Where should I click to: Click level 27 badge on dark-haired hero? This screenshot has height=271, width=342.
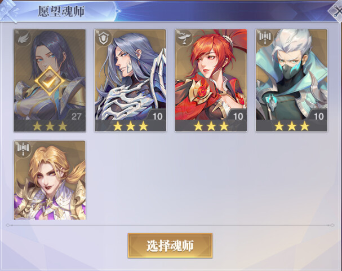click(x=76, y=116)
